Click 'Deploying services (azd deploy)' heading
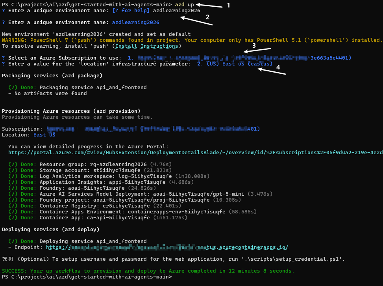This screenshot has width=383, height=286. tap(51, 230)
